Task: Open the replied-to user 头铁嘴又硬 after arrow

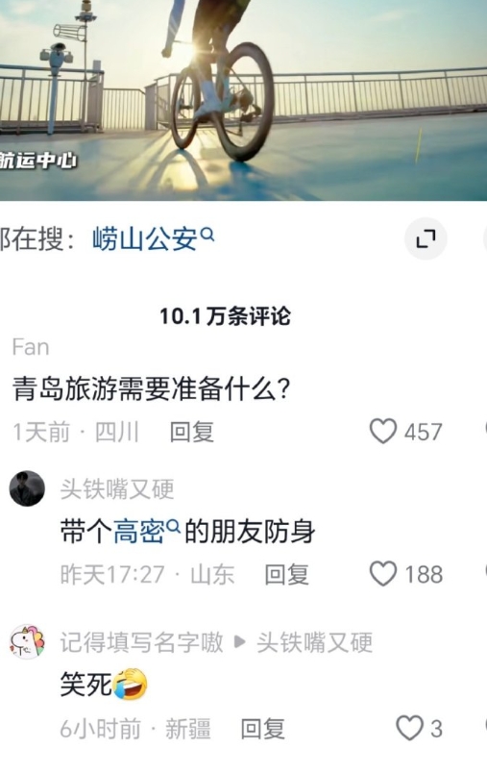Action: point(315,642)
